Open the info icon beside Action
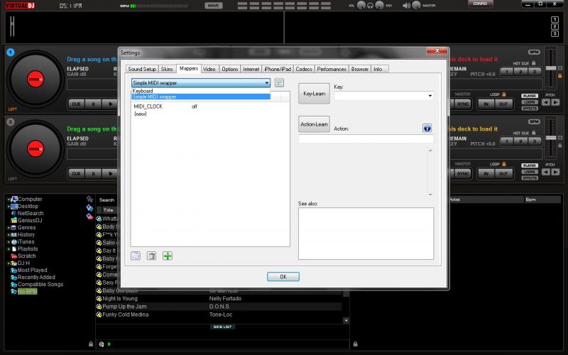Screen dimensions: 568x355 (427, 128)
